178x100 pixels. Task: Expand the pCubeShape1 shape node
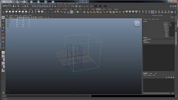pos(147,39)
